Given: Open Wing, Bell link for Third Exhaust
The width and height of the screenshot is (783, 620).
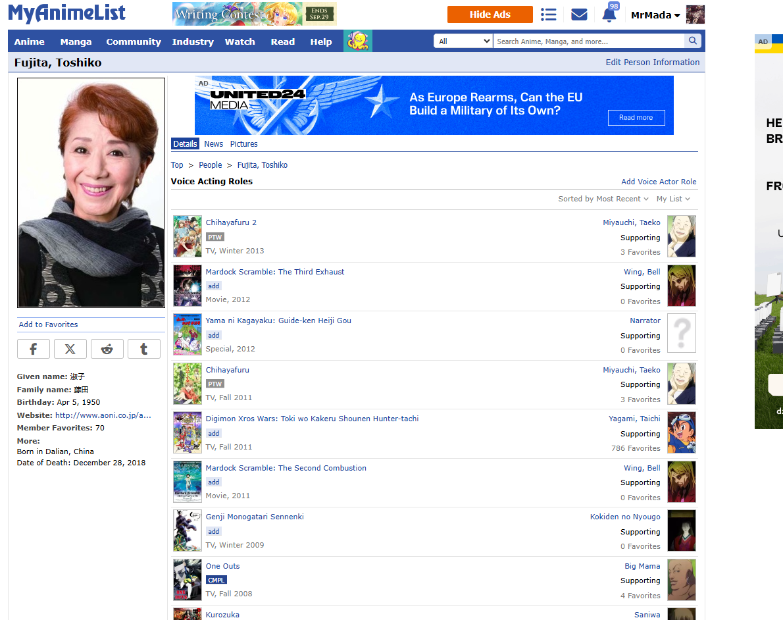Looking at the screenshot, I should 642,272.
